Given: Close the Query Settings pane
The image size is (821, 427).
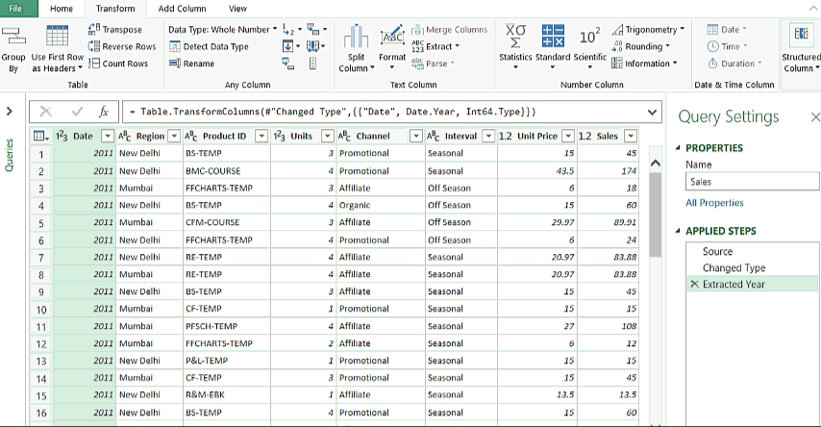Looking at the screenshot, I should coord(815,116).
